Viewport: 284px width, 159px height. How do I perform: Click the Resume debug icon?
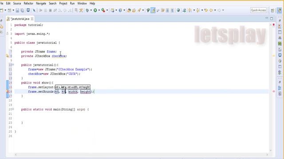(x=40, y=10)
